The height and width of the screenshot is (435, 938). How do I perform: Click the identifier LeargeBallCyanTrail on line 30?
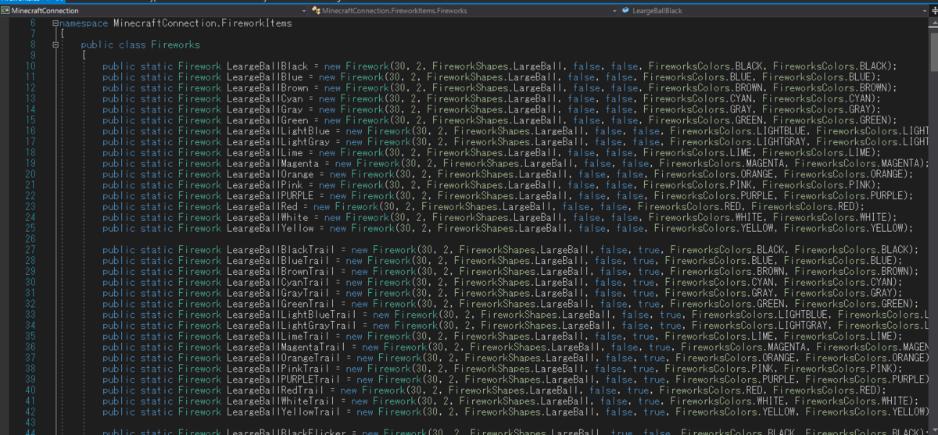pyautogui.click(x=278, y=283)
